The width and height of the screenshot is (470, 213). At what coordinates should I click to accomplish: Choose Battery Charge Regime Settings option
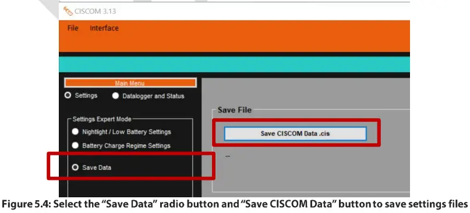point(75,145)
